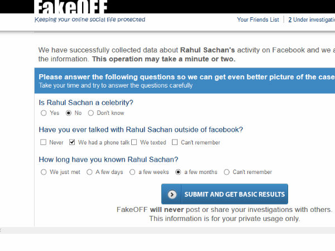
Task: Check Can't remember under the talked question
Action: pos(175,142)
